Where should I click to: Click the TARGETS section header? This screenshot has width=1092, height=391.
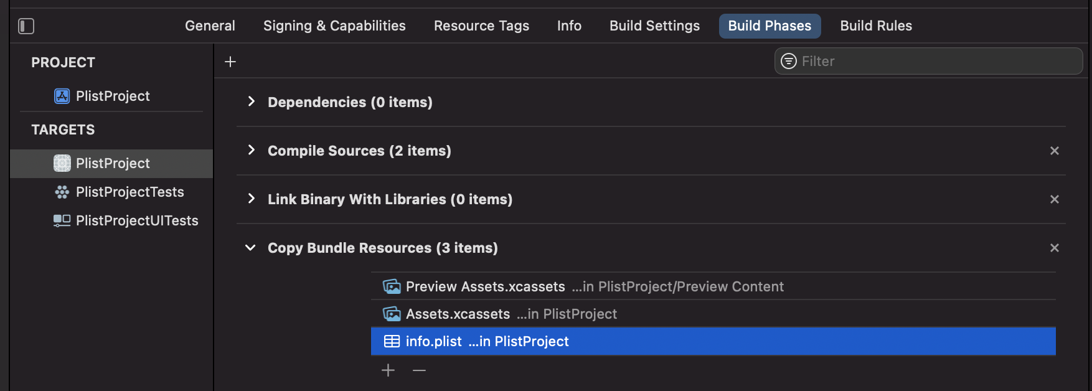click(x=63, y=130)
